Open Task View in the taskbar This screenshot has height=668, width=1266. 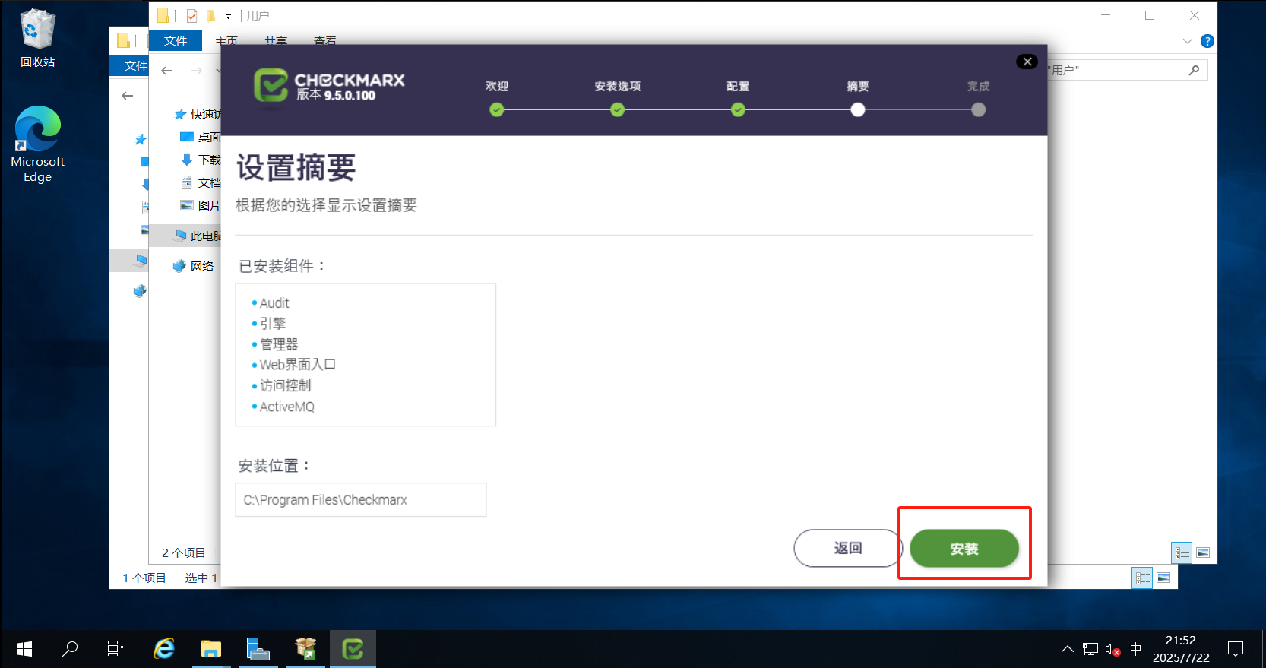coord(116,649)
